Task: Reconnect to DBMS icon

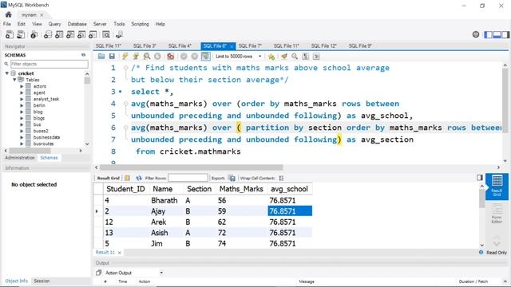Action: coord(119,34)
